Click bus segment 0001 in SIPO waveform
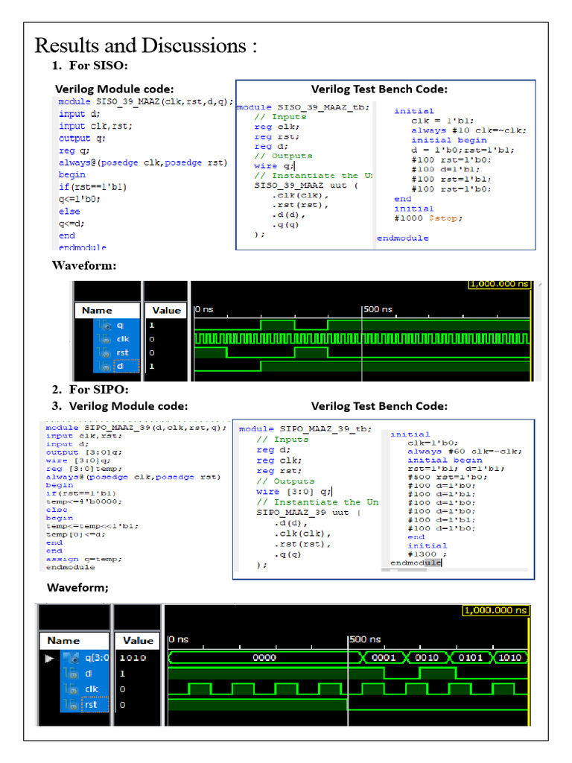Screen dimensions: 572x763 pos(384,658)
